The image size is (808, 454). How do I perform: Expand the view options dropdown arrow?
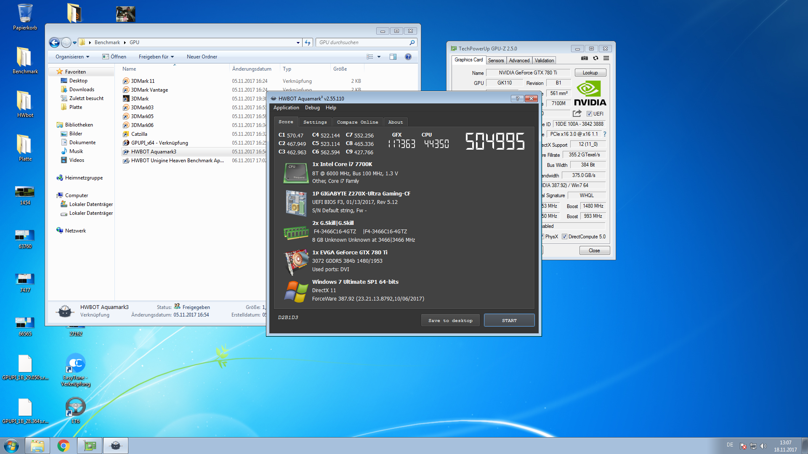click(x=379, y=57)
